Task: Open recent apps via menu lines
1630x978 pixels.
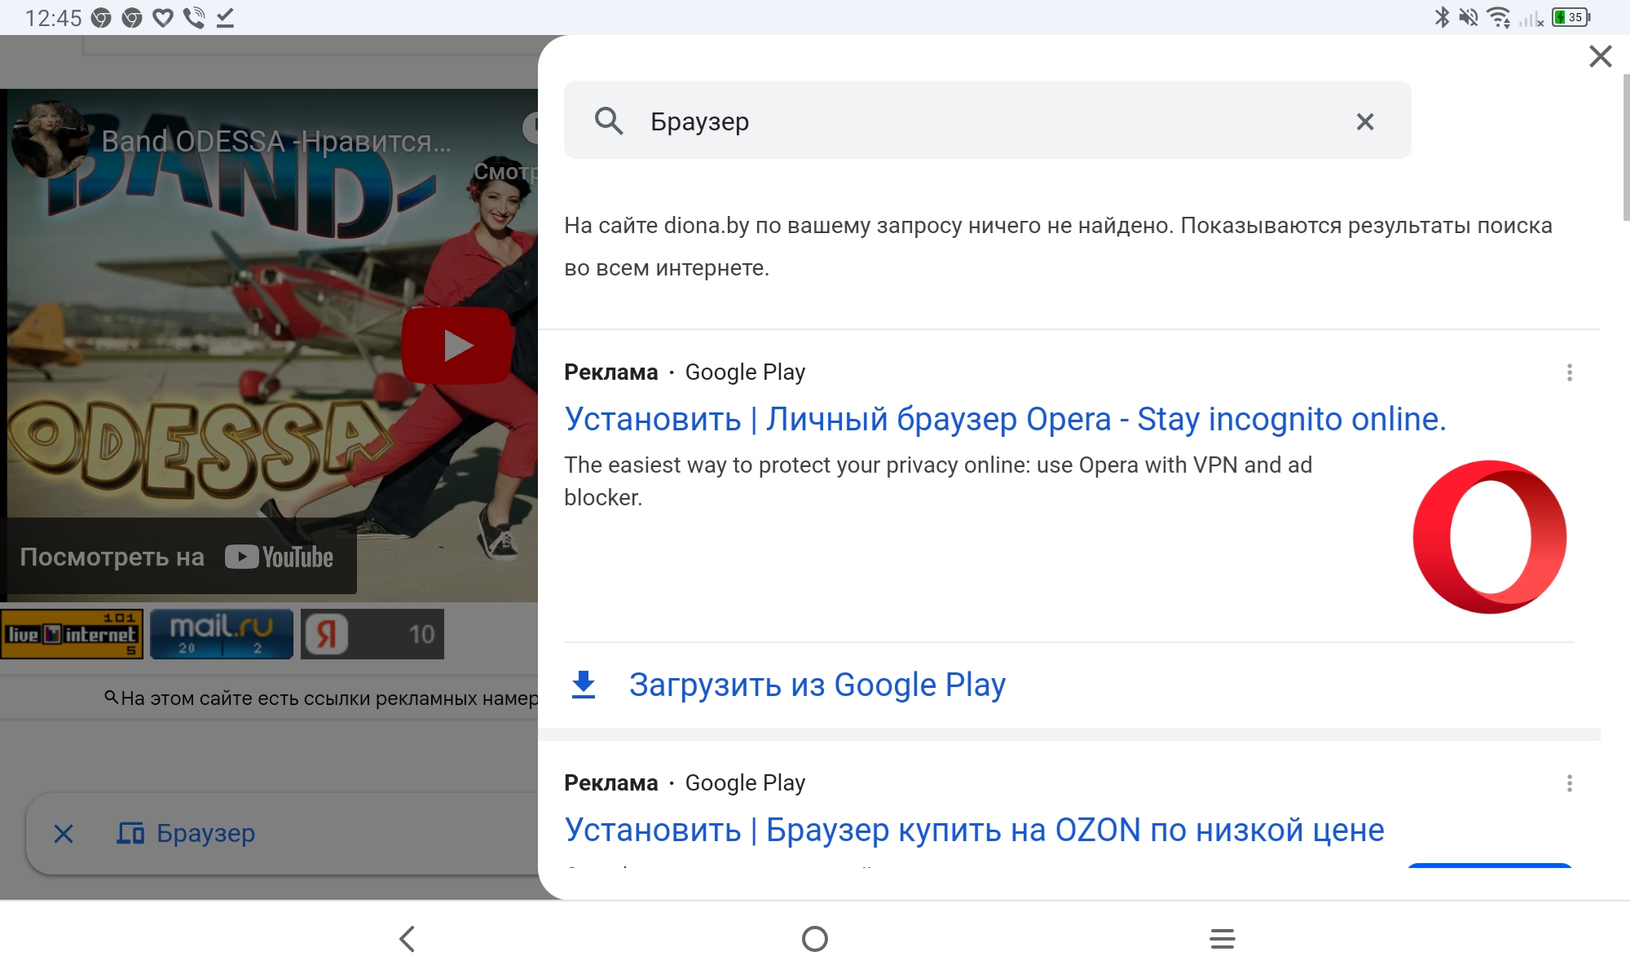Action: tap(1222, 939)
